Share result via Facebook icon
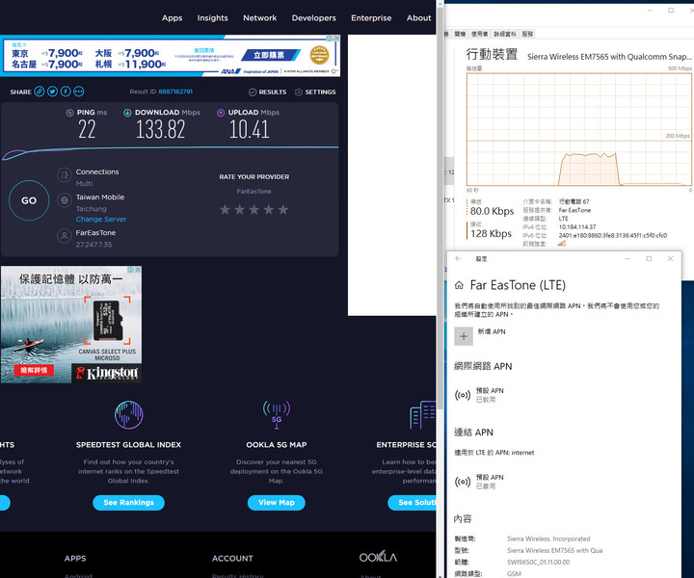694x578 pixels. 66,92
